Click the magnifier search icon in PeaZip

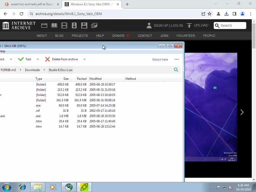click(x=176, y=70)
